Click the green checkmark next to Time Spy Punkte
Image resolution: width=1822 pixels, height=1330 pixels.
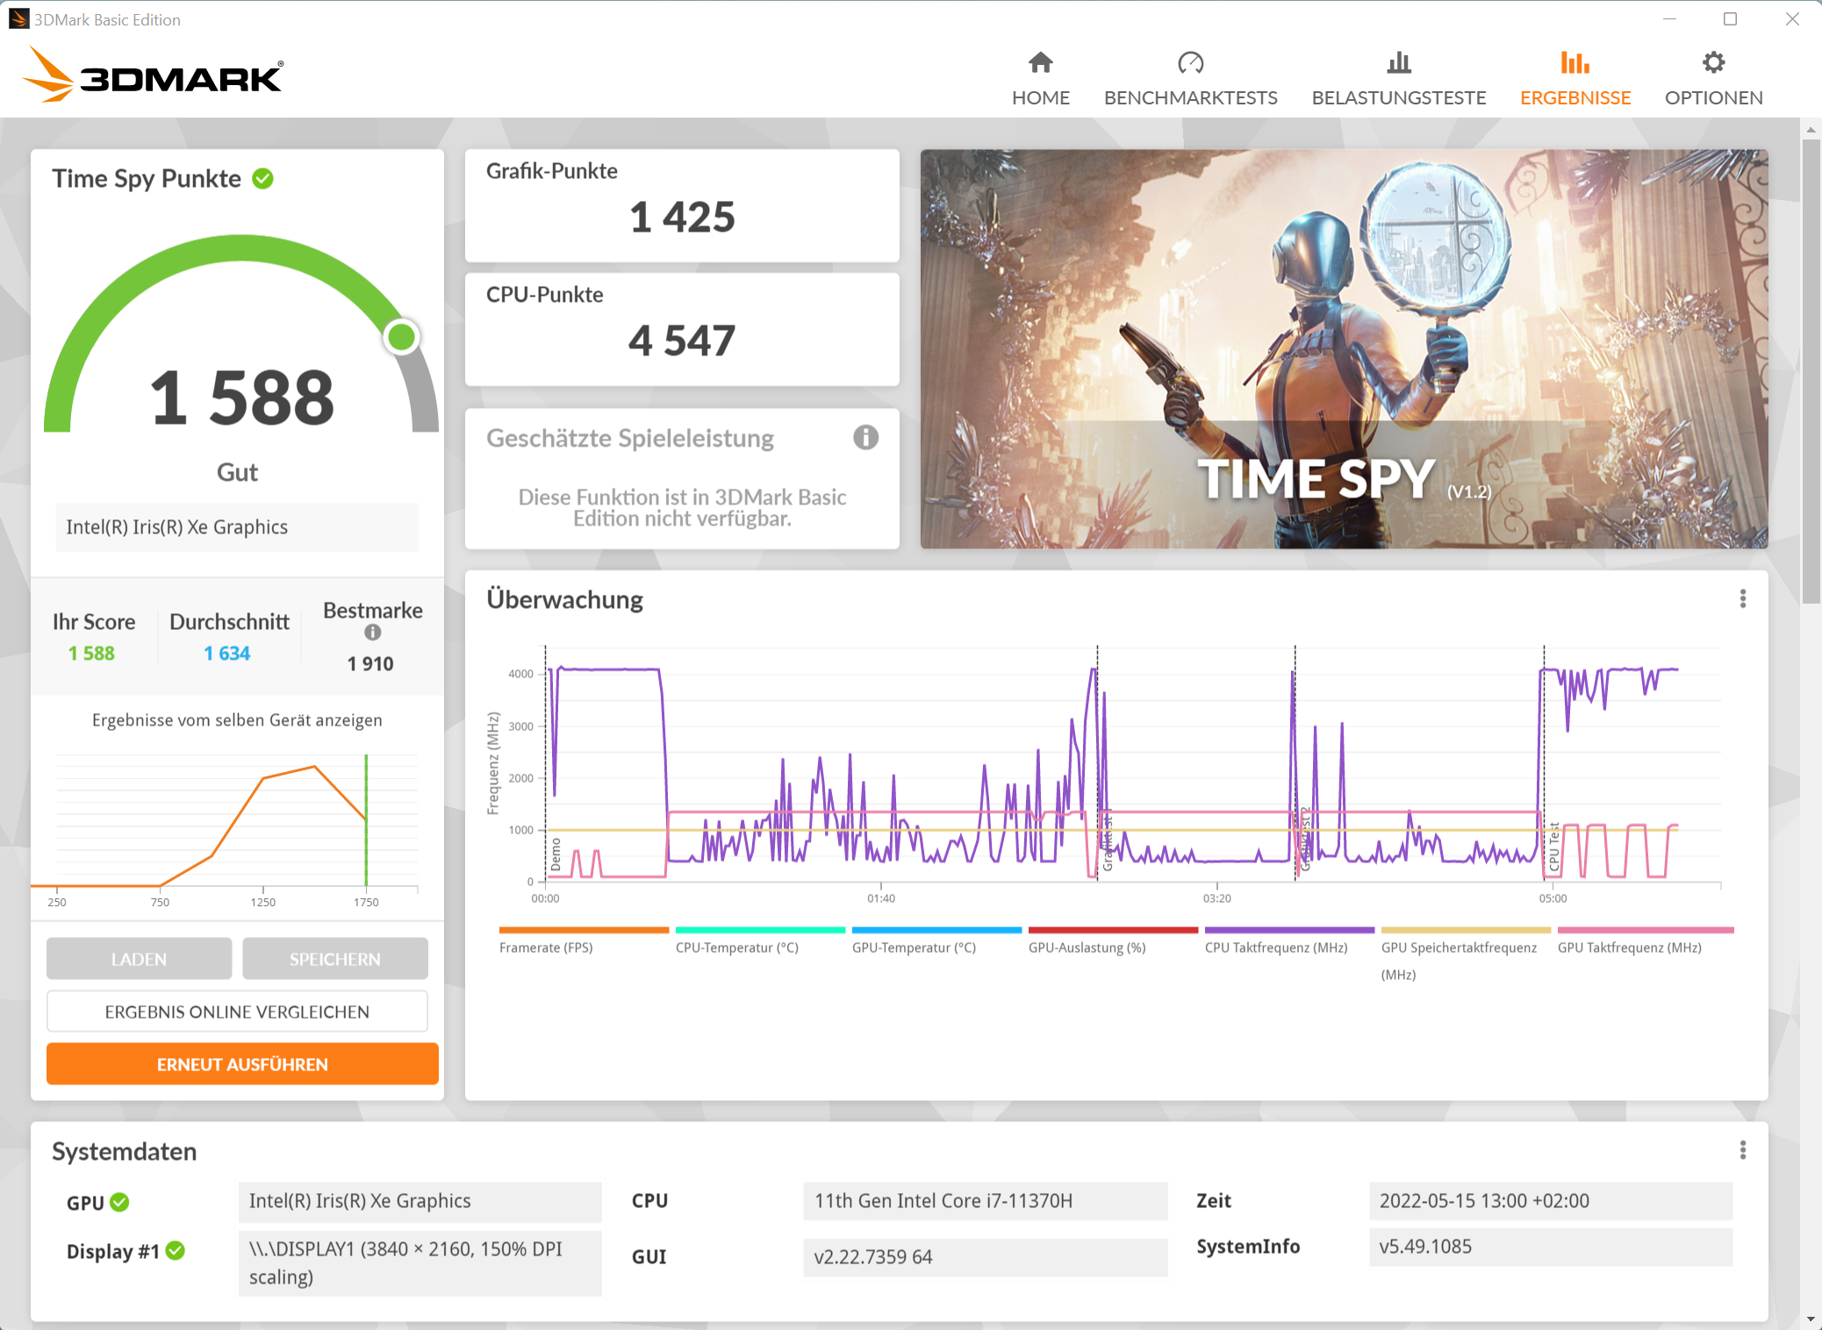point(262,178)
